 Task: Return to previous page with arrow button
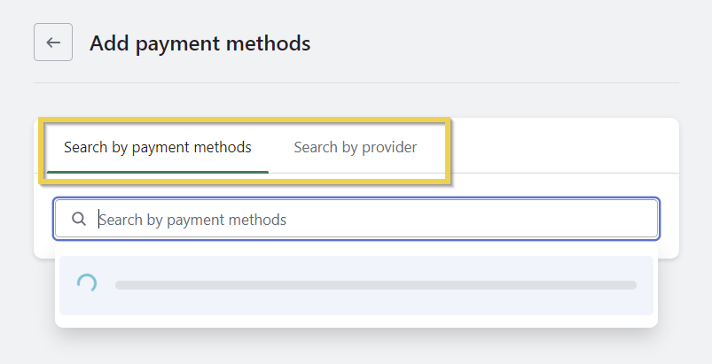tap(53, 43)
